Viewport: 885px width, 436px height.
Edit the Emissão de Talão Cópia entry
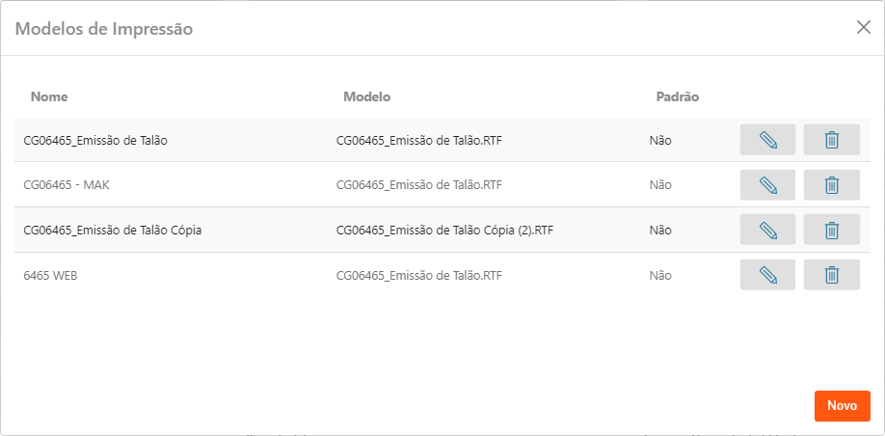point(767,230)
